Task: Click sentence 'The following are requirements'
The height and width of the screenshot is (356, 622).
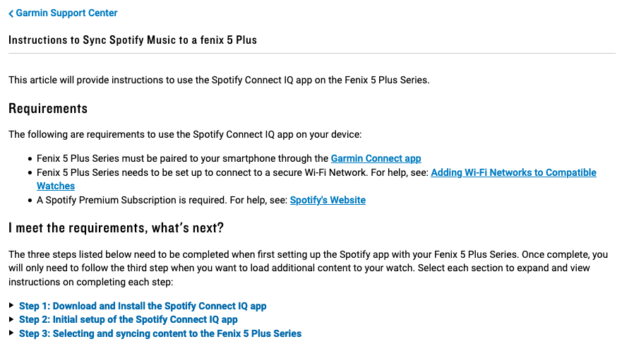Action: [185, 134]
